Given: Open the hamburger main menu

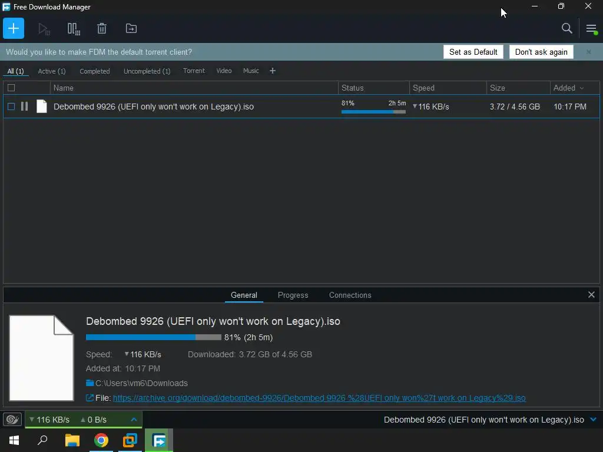Looking at the screenshot, I should [591, 28].
